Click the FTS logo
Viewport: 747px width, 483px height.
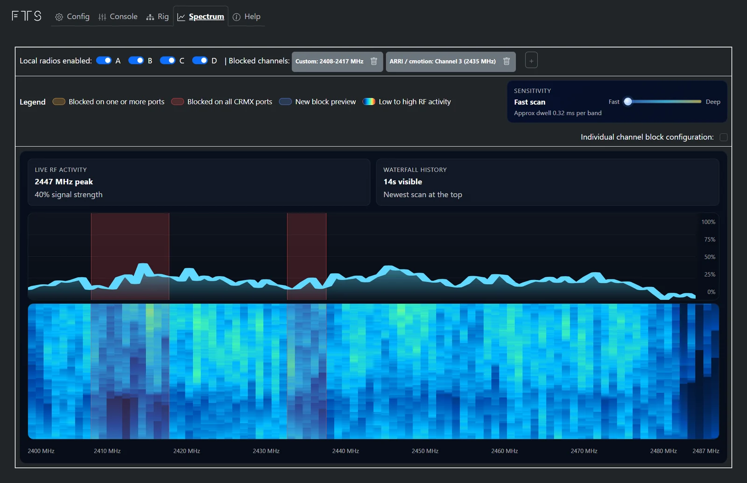point(27,16)
